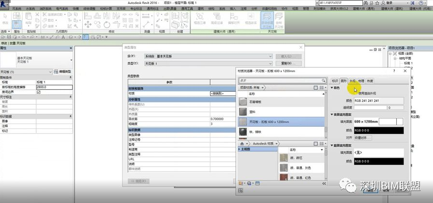
Task: Click the 3D box create icon in 创建 panel
Action: pyautogui.click(x=175, y=25)
